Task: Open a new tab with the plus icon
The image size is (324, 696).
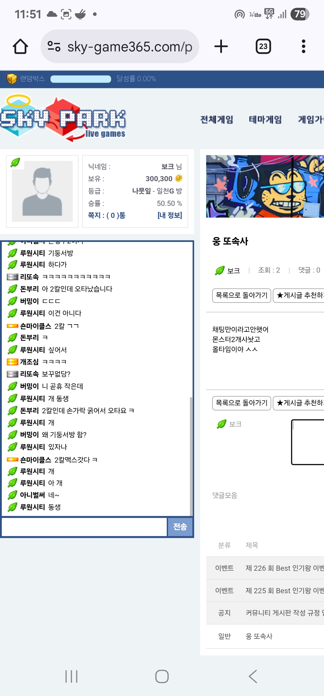Action: 221,47
